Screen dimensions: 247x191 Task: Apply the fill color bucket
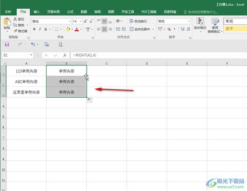[x=68, y=29]
